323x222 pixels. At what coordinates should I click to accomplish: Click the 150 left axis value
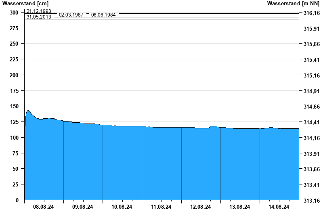[14, 106]
